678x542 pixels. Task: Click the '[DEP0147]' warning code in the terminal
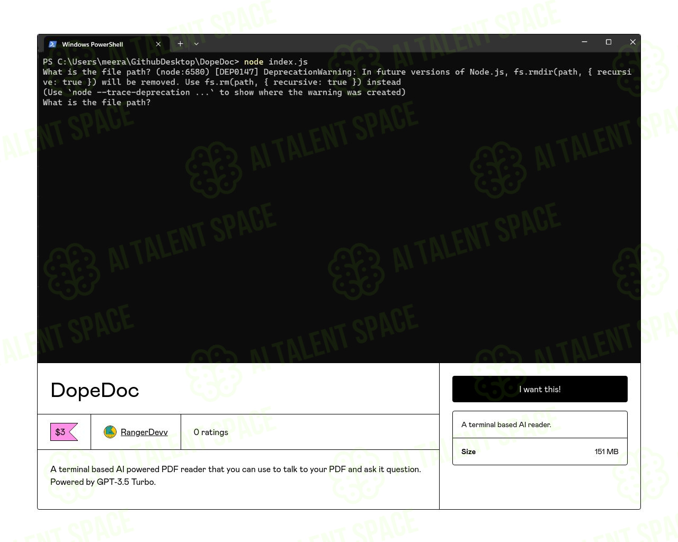(x=237, y=72)
